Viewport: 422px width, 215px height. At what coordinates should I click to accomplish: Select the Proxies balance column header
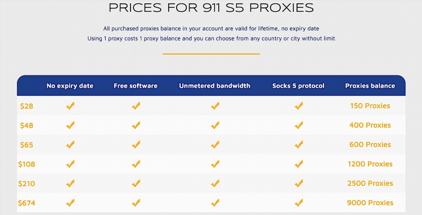(x=370, y=86)
